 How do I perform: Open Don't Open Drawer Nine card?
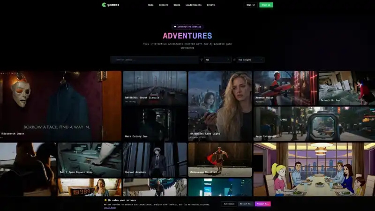click(x=90, y=160)
